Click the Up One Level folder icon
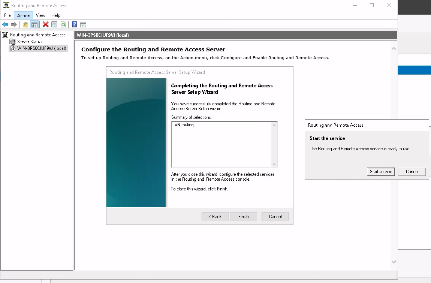Image resolution: width=431 pixels, height=283 pixels. point(25,25)
